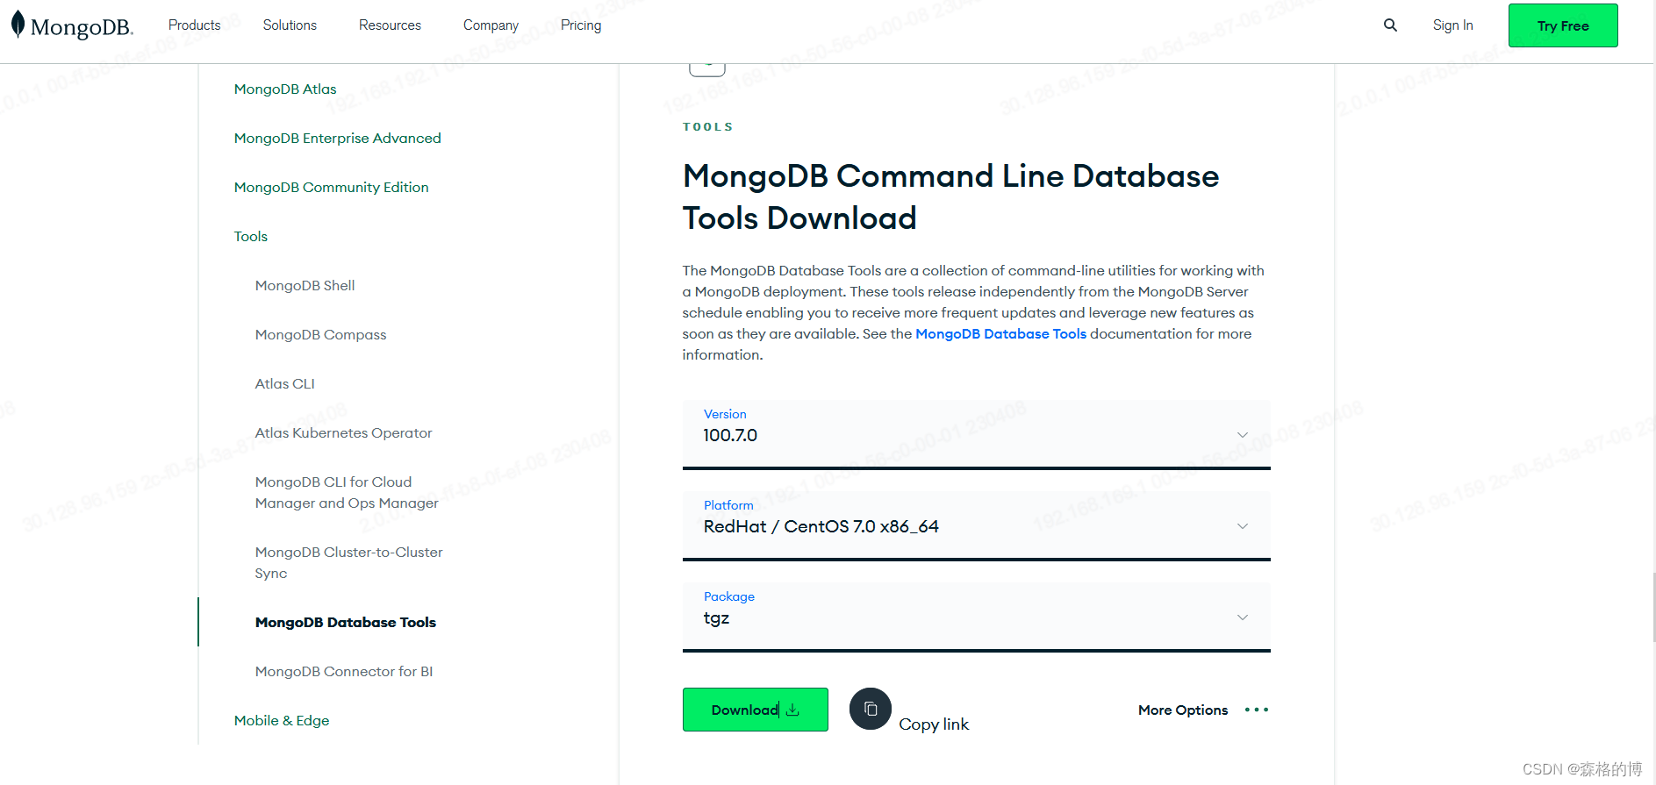
Task: Open the Products menu
Action: [x=194, y=25]
